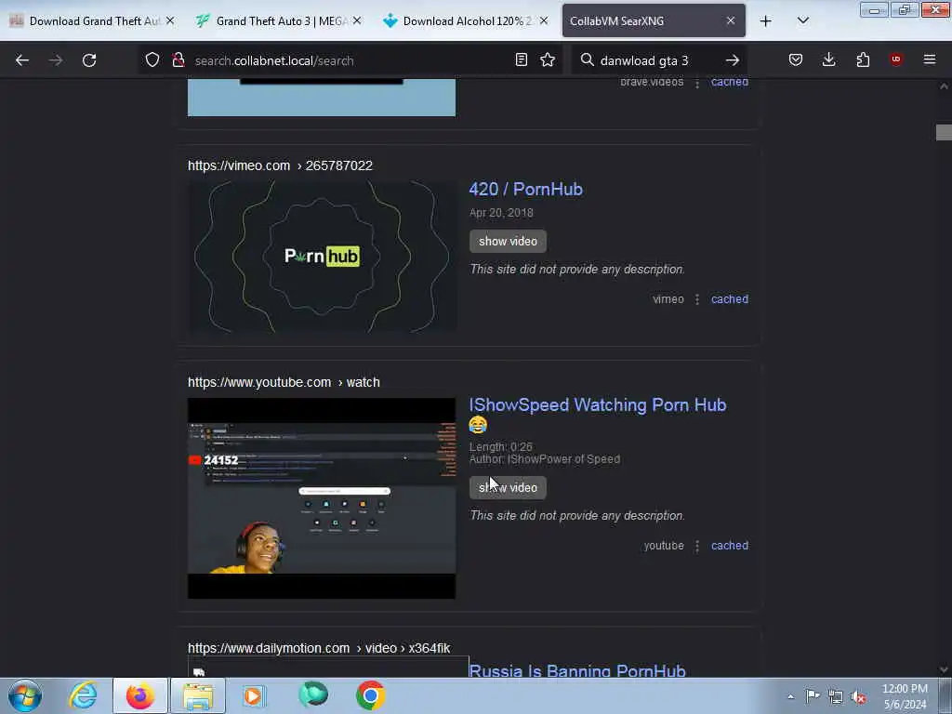
Task: Submit search with the arrow button
Action: point(733,60)
